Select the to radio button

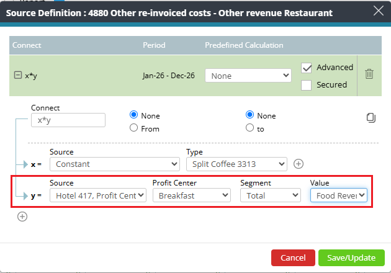[249, 128]
